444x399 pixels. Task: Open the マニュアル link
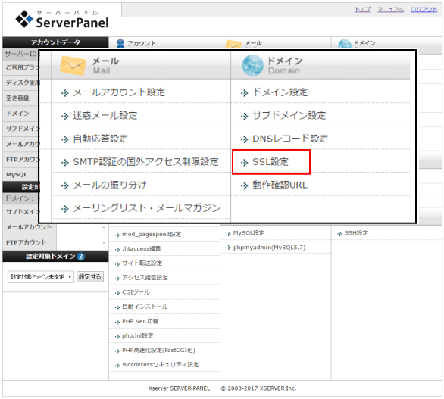(x=390, y=10)
